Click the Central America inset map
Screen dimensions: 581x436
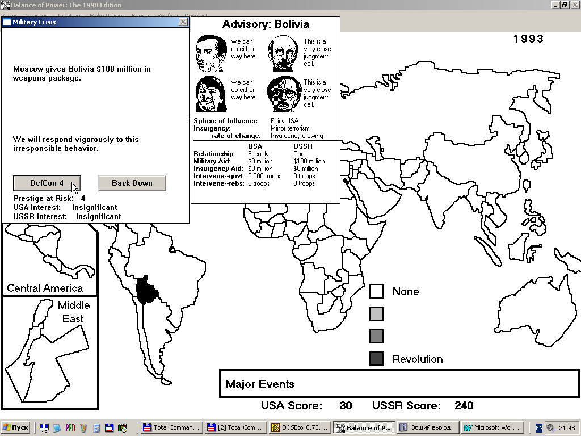coord(50,259)
